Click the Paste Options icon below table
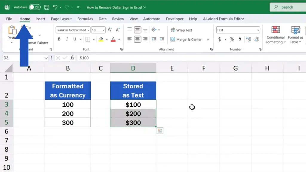This screenshot has width=306, height=172. 160,130
